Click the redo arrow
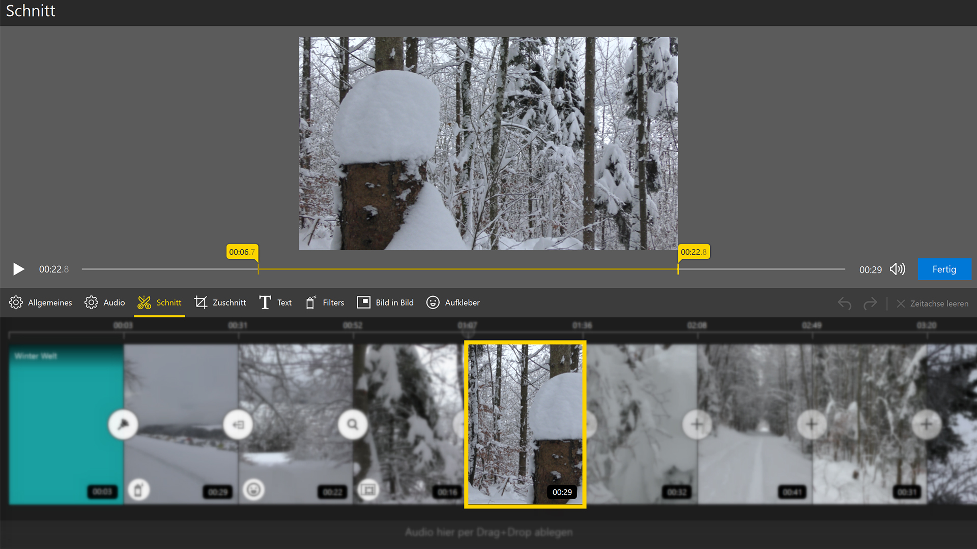This screenshot has width=977, height=549. pyautogui.click(x=870, y=303)
